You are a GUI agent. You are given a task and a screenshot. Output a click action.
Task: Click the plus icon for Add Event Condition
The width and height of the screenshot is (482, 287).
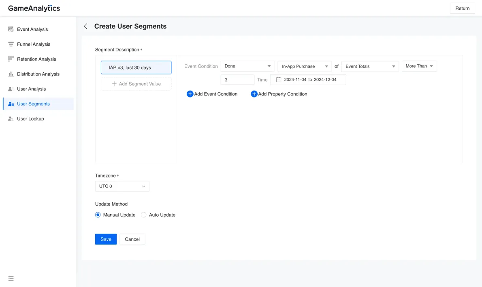pyautogui.click(x=190, y=94)
